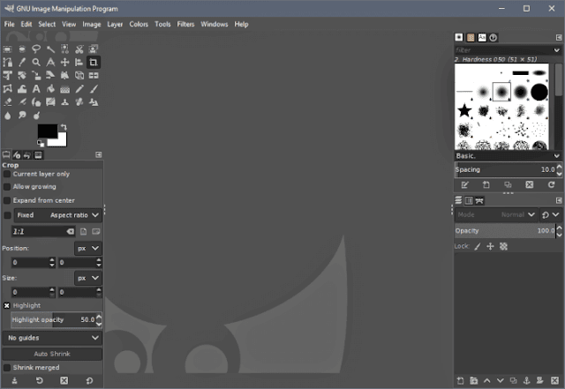
Task: Open layer Mode Normal dropdown
Action: [x=496, y=214]
